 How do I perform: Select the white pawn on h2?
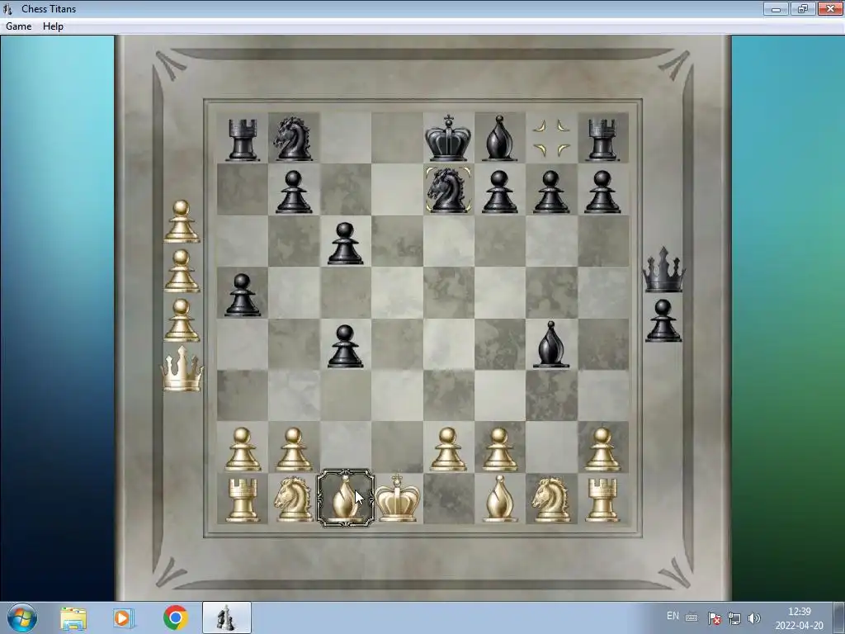[602, 450]
